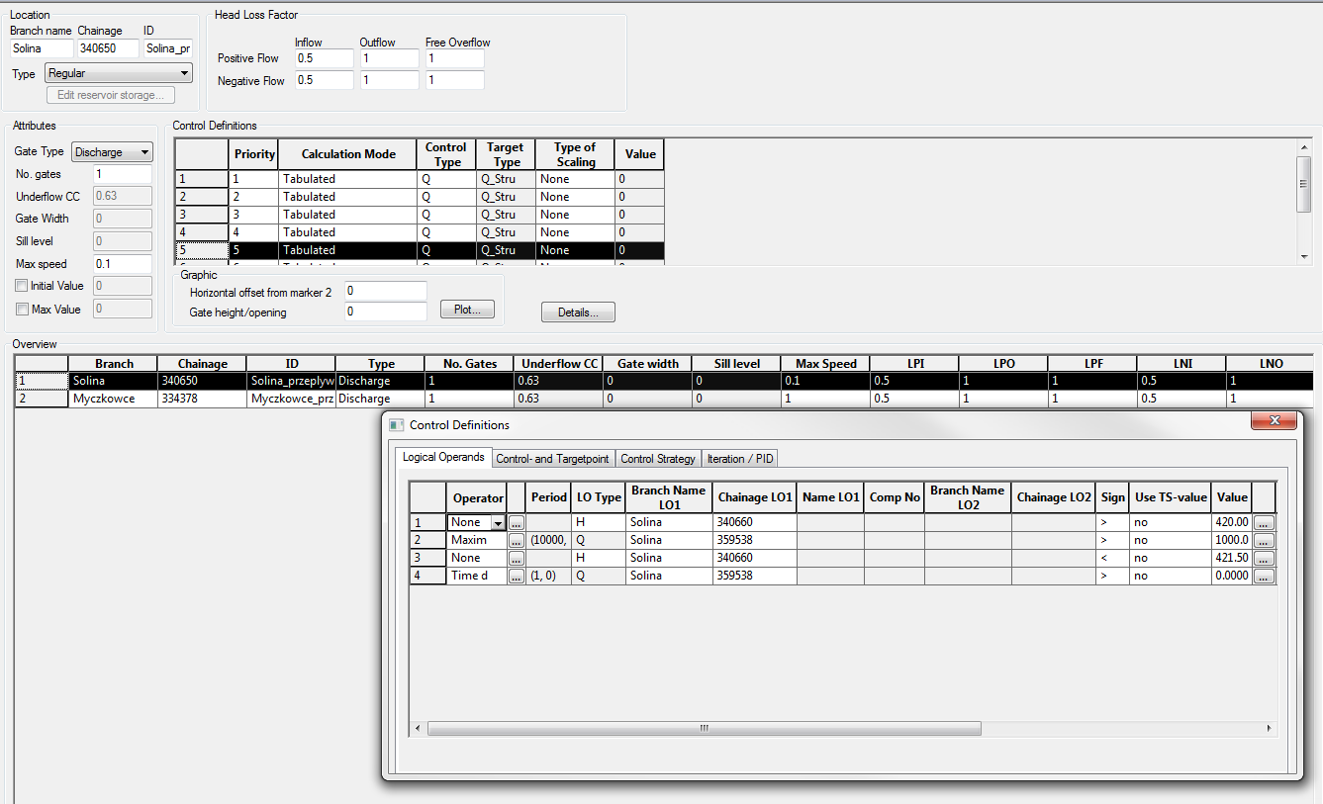Open ellipsis button beside Time d operator
This screenshot has height=804, width=1323.
(517, 577)
